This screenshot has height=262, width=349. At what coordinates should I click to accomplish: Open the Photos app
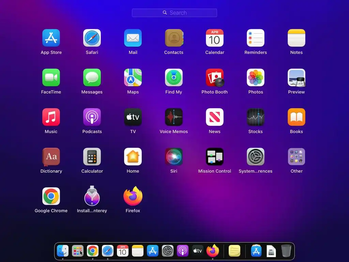click(x=256, y=77)
